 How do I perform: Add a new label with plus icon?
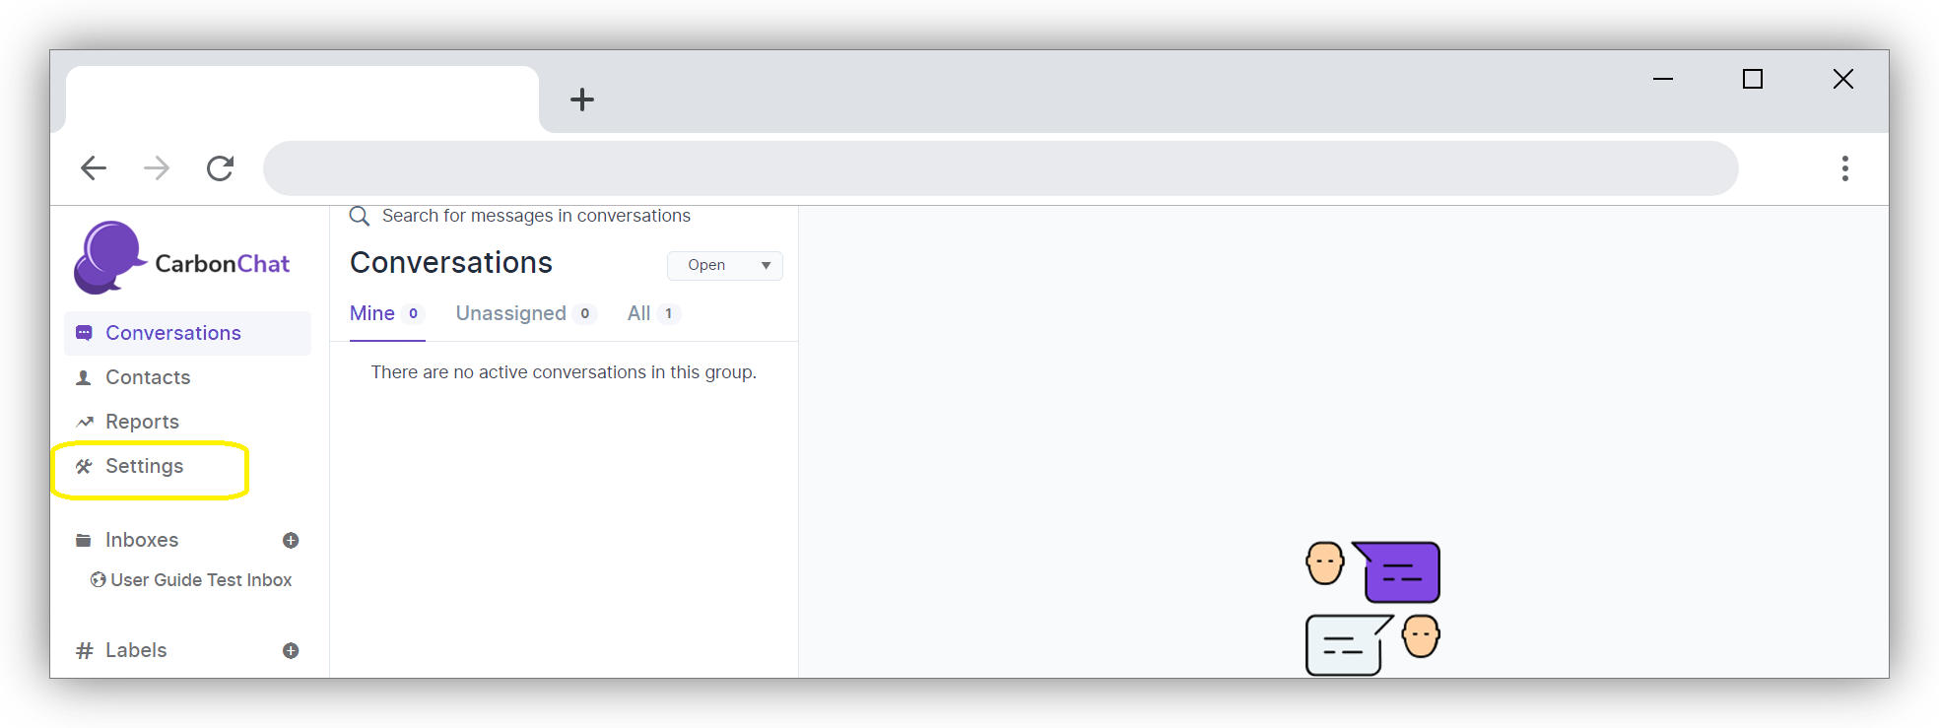[x=291, y=650]
